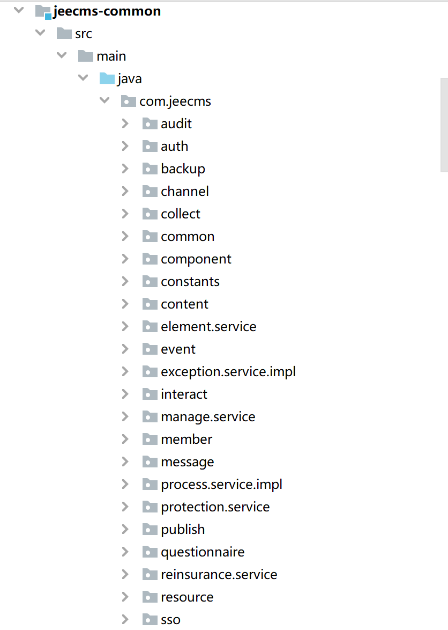
Task: Click the src folder icon
Action: (x=64, y=34)
